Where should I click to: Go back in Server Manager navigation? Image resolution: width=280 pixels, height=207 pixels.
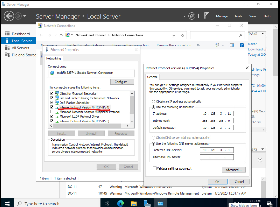pyautogui.click(x=9, y=16)
